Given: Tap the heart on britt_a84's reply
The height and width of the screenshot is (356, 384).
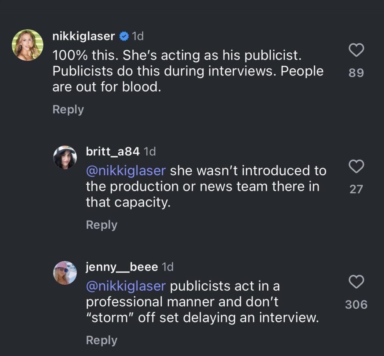Looking at the screenshot, I should pos(356,166).
